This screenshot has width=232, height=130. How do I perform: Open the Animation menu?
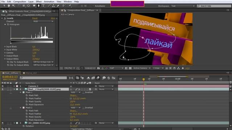[x=49, y=1]
